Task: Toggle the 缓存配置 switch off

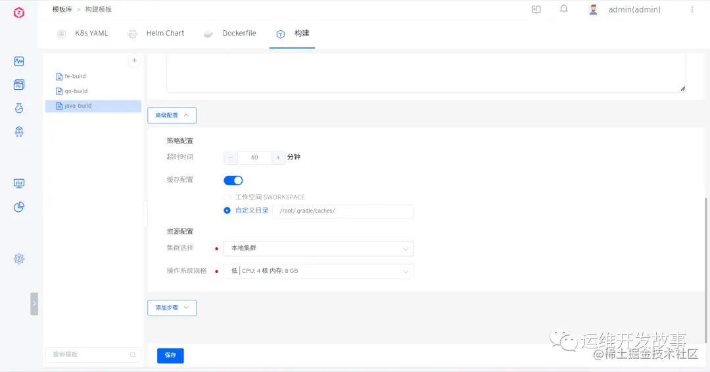Action: [233, 180]
